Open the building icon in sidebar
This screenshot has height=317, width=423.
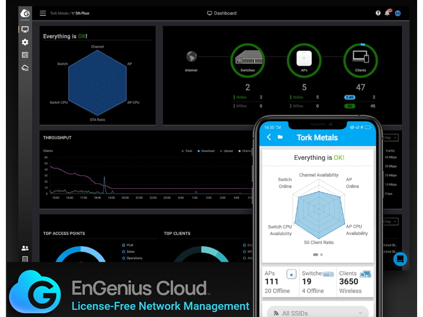click(25, 259)
